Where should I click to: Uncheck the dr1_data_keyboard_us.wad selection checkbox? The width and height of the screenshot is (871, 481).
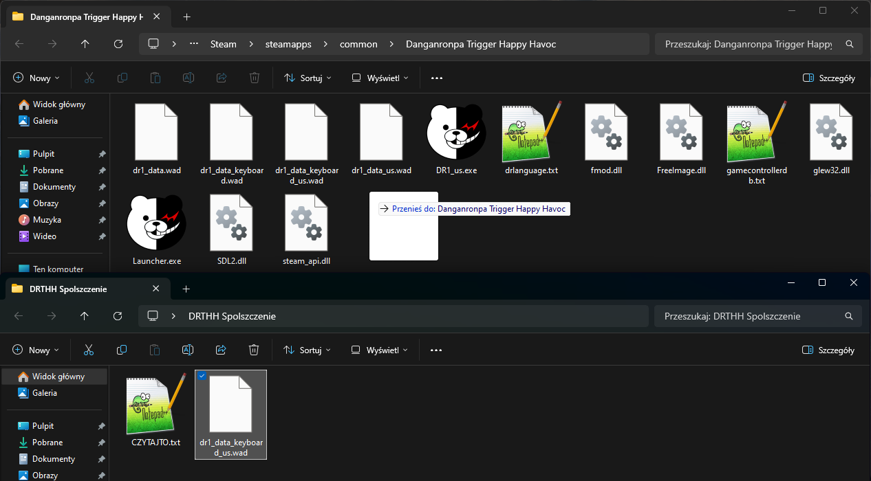pyautogui.click(x=201, y=376)
